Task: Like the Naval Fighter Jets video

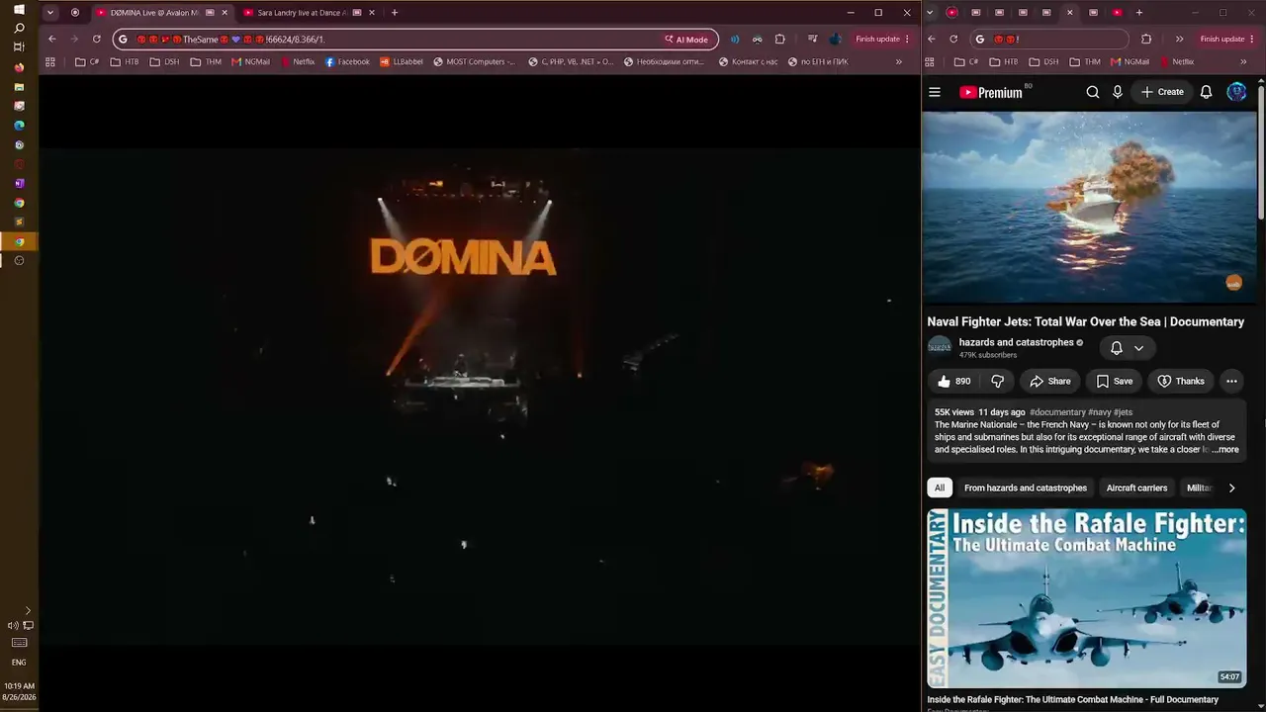Action: pyautogui.click(x=954, y=381)
